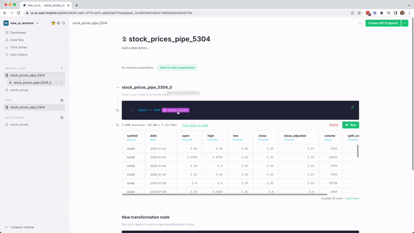Open the new_ui_woohoo workspace dropdown

24,23
